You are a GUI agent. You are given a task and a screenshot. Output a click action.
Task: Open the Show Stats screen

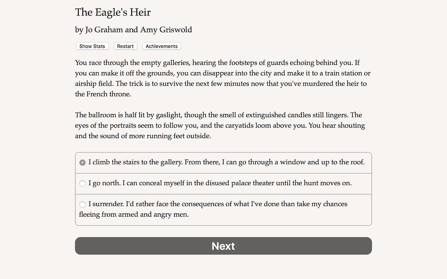[x=92, y=46]
